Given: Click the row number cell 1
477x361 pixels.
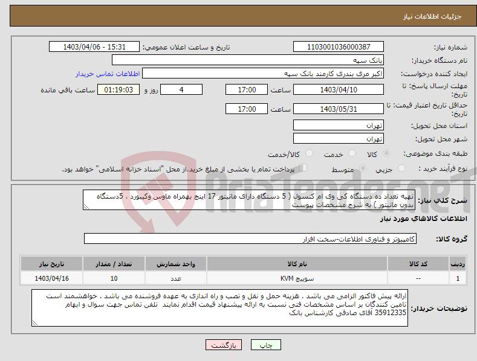Looking at the screenshot, I should [458, 278].
